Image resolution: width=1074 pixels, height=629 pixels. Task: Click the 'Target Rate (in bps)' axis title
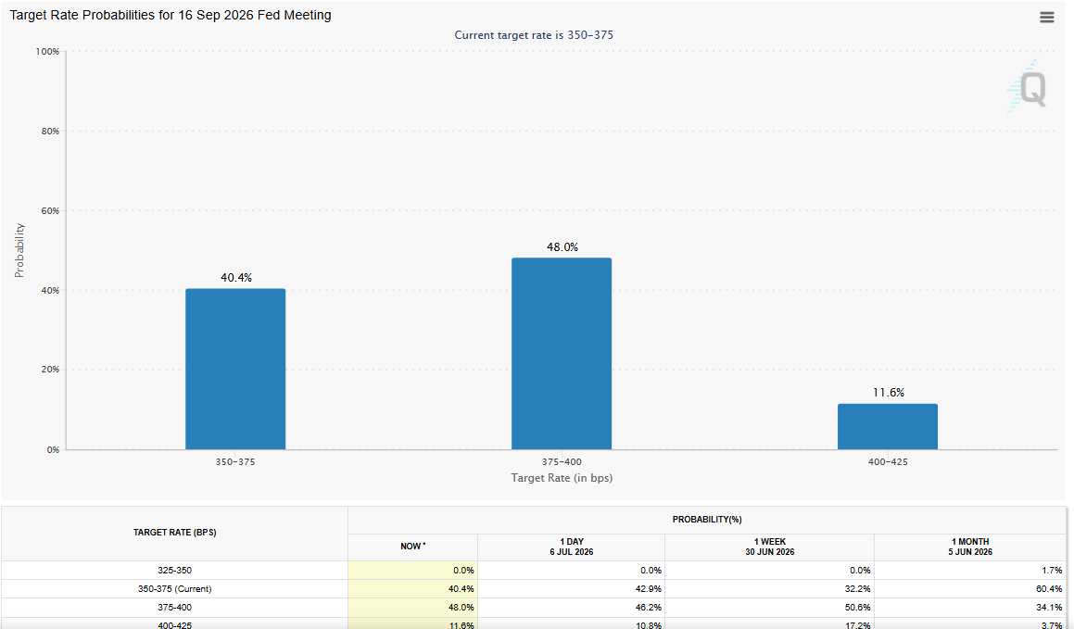562,478
